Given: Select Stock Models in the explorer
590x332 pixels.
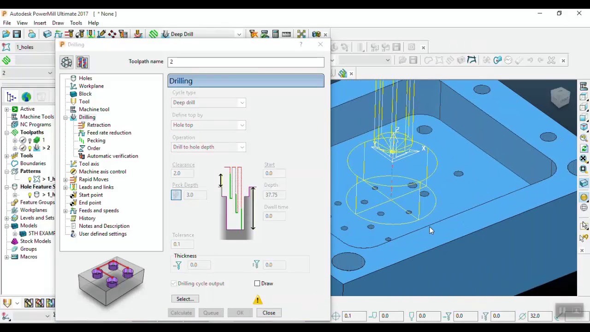Looking at the screenshot, I should [x=35, y=241].
